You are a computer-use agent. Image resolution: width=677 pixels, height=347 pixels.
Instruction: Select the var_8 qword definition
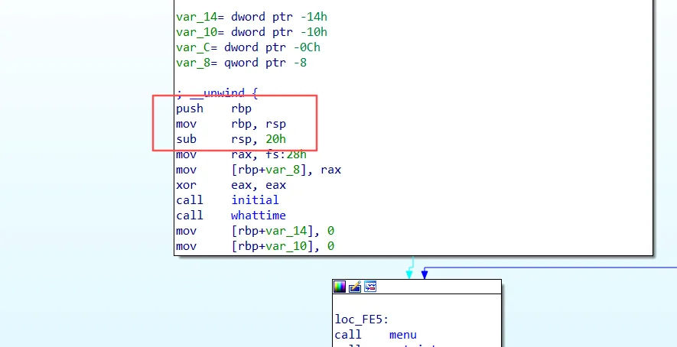[x=241, y=63]
